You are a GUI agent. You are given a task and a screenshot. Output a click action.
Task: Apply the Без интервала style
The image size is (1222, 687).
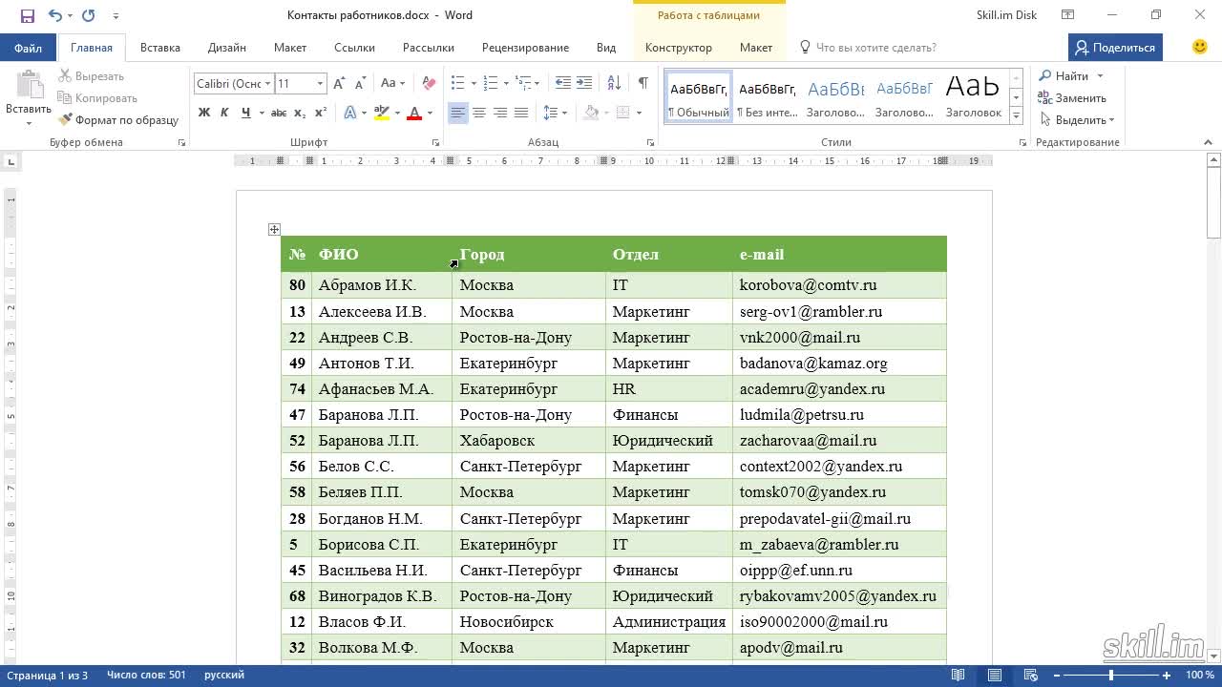pyautogui.click(x=768, y=96)
